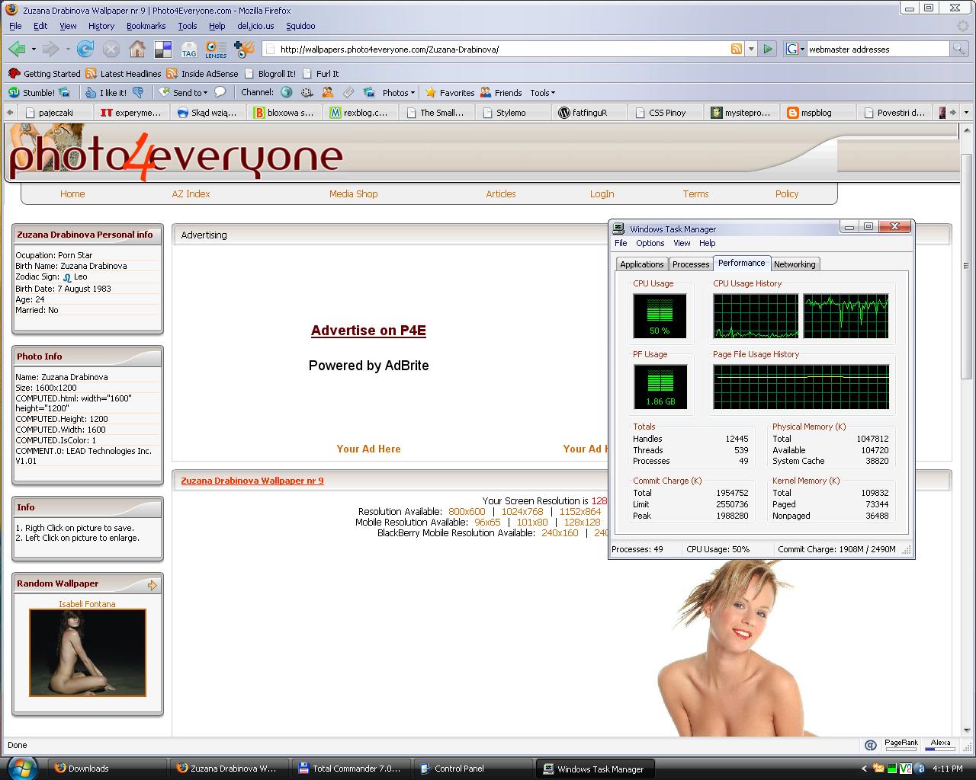The width and height of the screenshot is (976, 780).
Task: Expand the Photos channel dropdown
Action: pyautogui.click(x=398, y=93)
